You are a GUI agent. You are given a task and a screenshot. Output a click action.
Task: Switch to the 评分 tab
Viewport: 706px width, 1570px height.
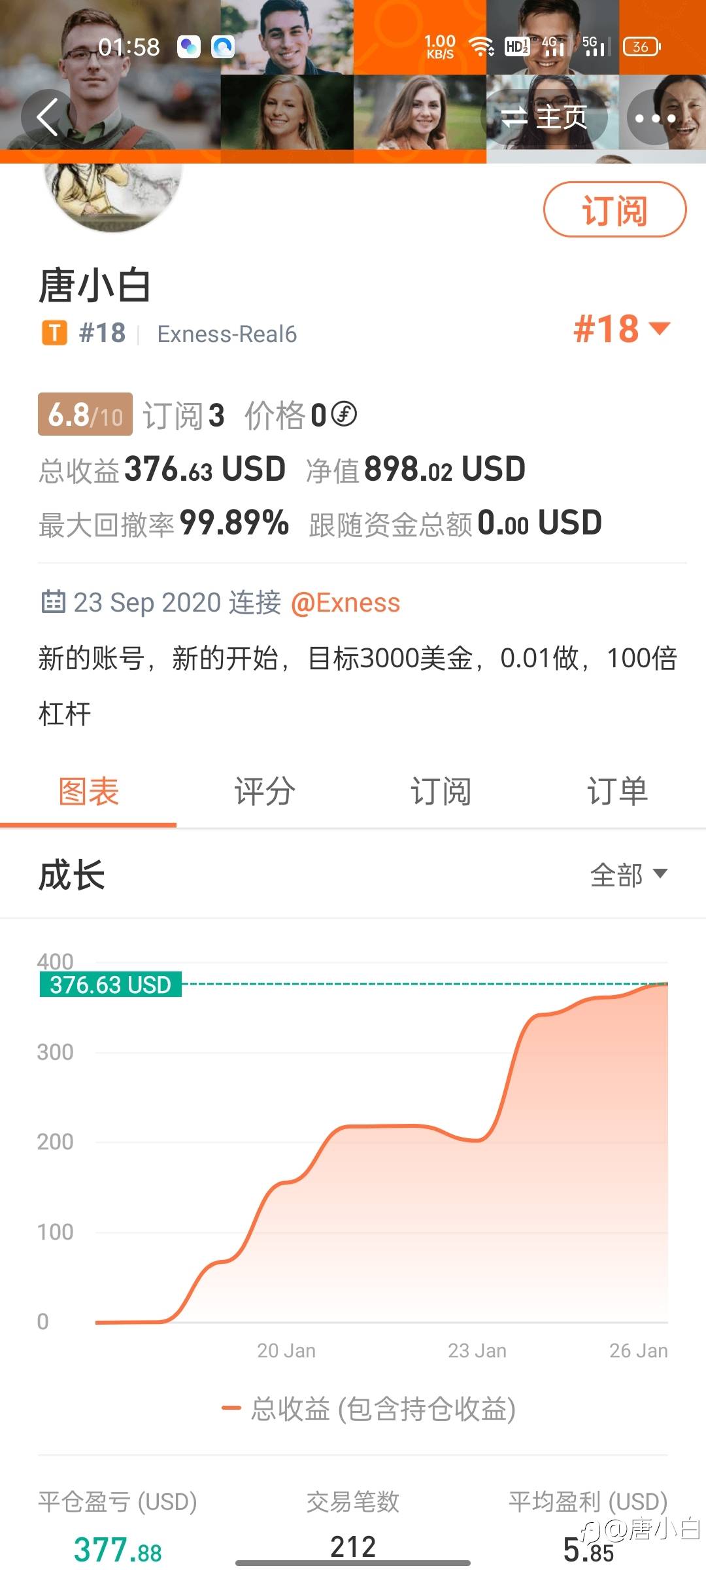coord(265,792)
